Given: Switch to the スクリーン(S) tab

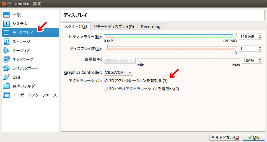Looking at the screenshot, I should coord(76,26).
